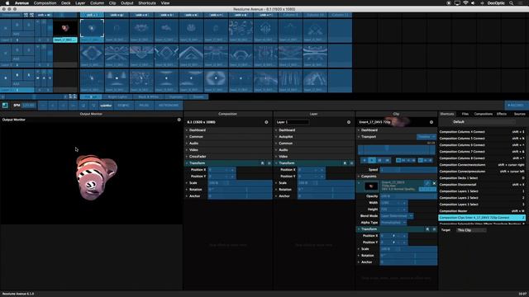Viewport: 529px width, 297px height.
Task: Play the clip backwards in Transport
Action: coord(365,160)
